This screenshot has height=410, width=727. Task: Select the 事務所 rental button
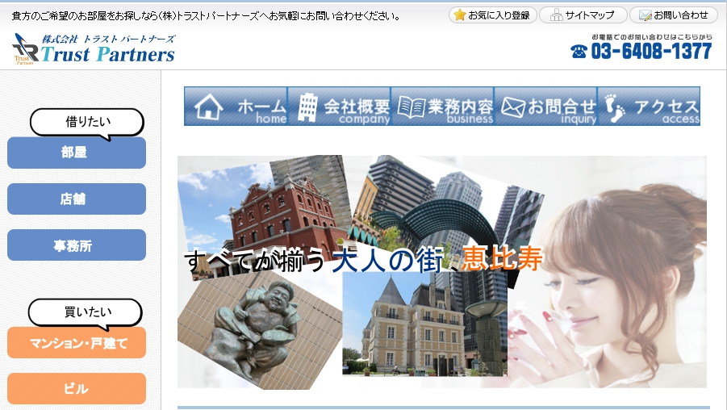(x=77, y=245)
